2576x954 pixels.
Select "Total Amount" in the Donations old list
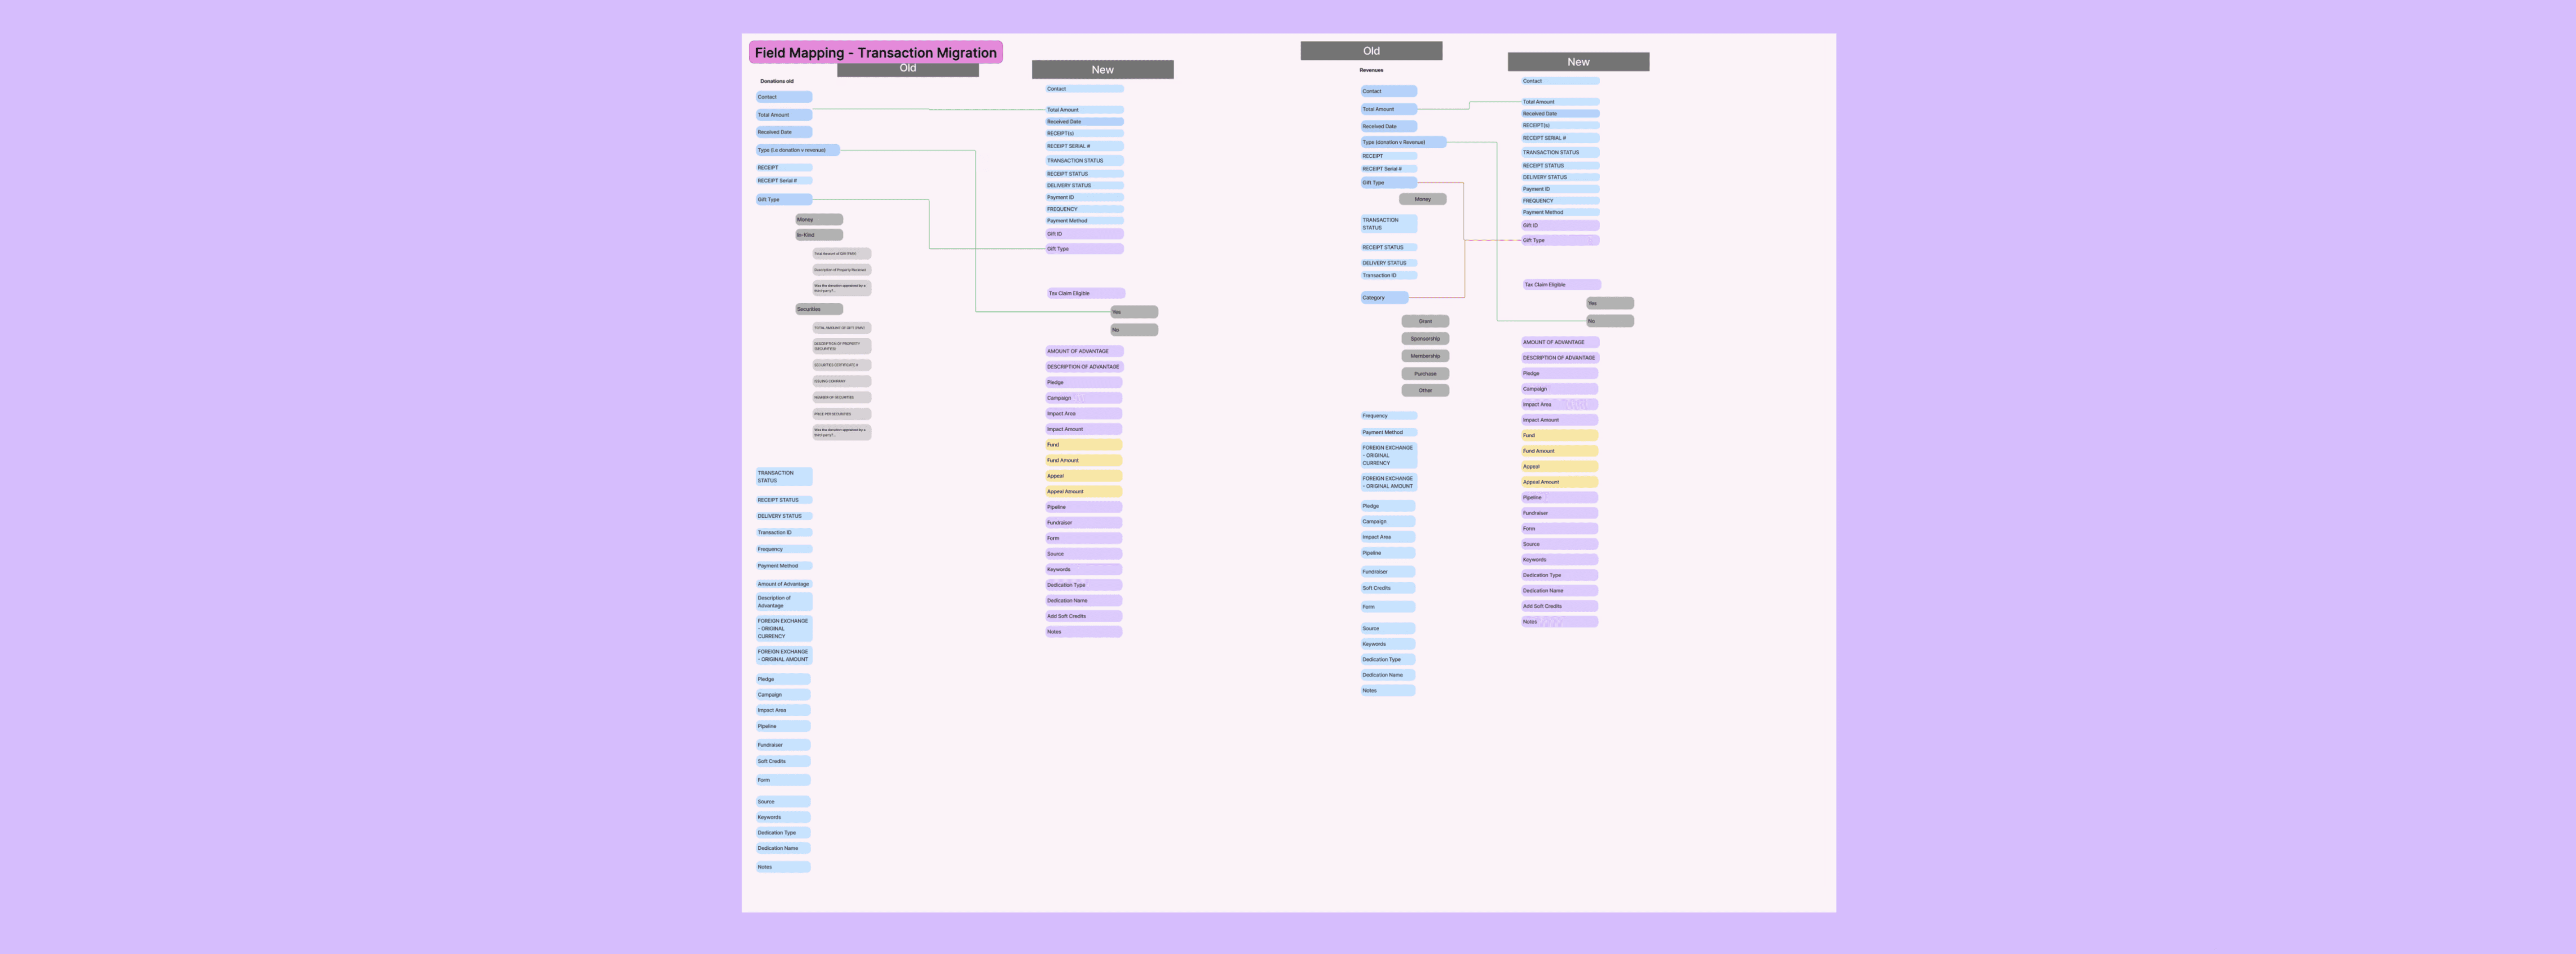pyautogui.click(x=784, y=115)
